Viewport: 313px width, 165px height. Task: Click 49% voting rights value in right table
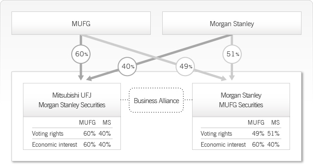click(258, 133)
